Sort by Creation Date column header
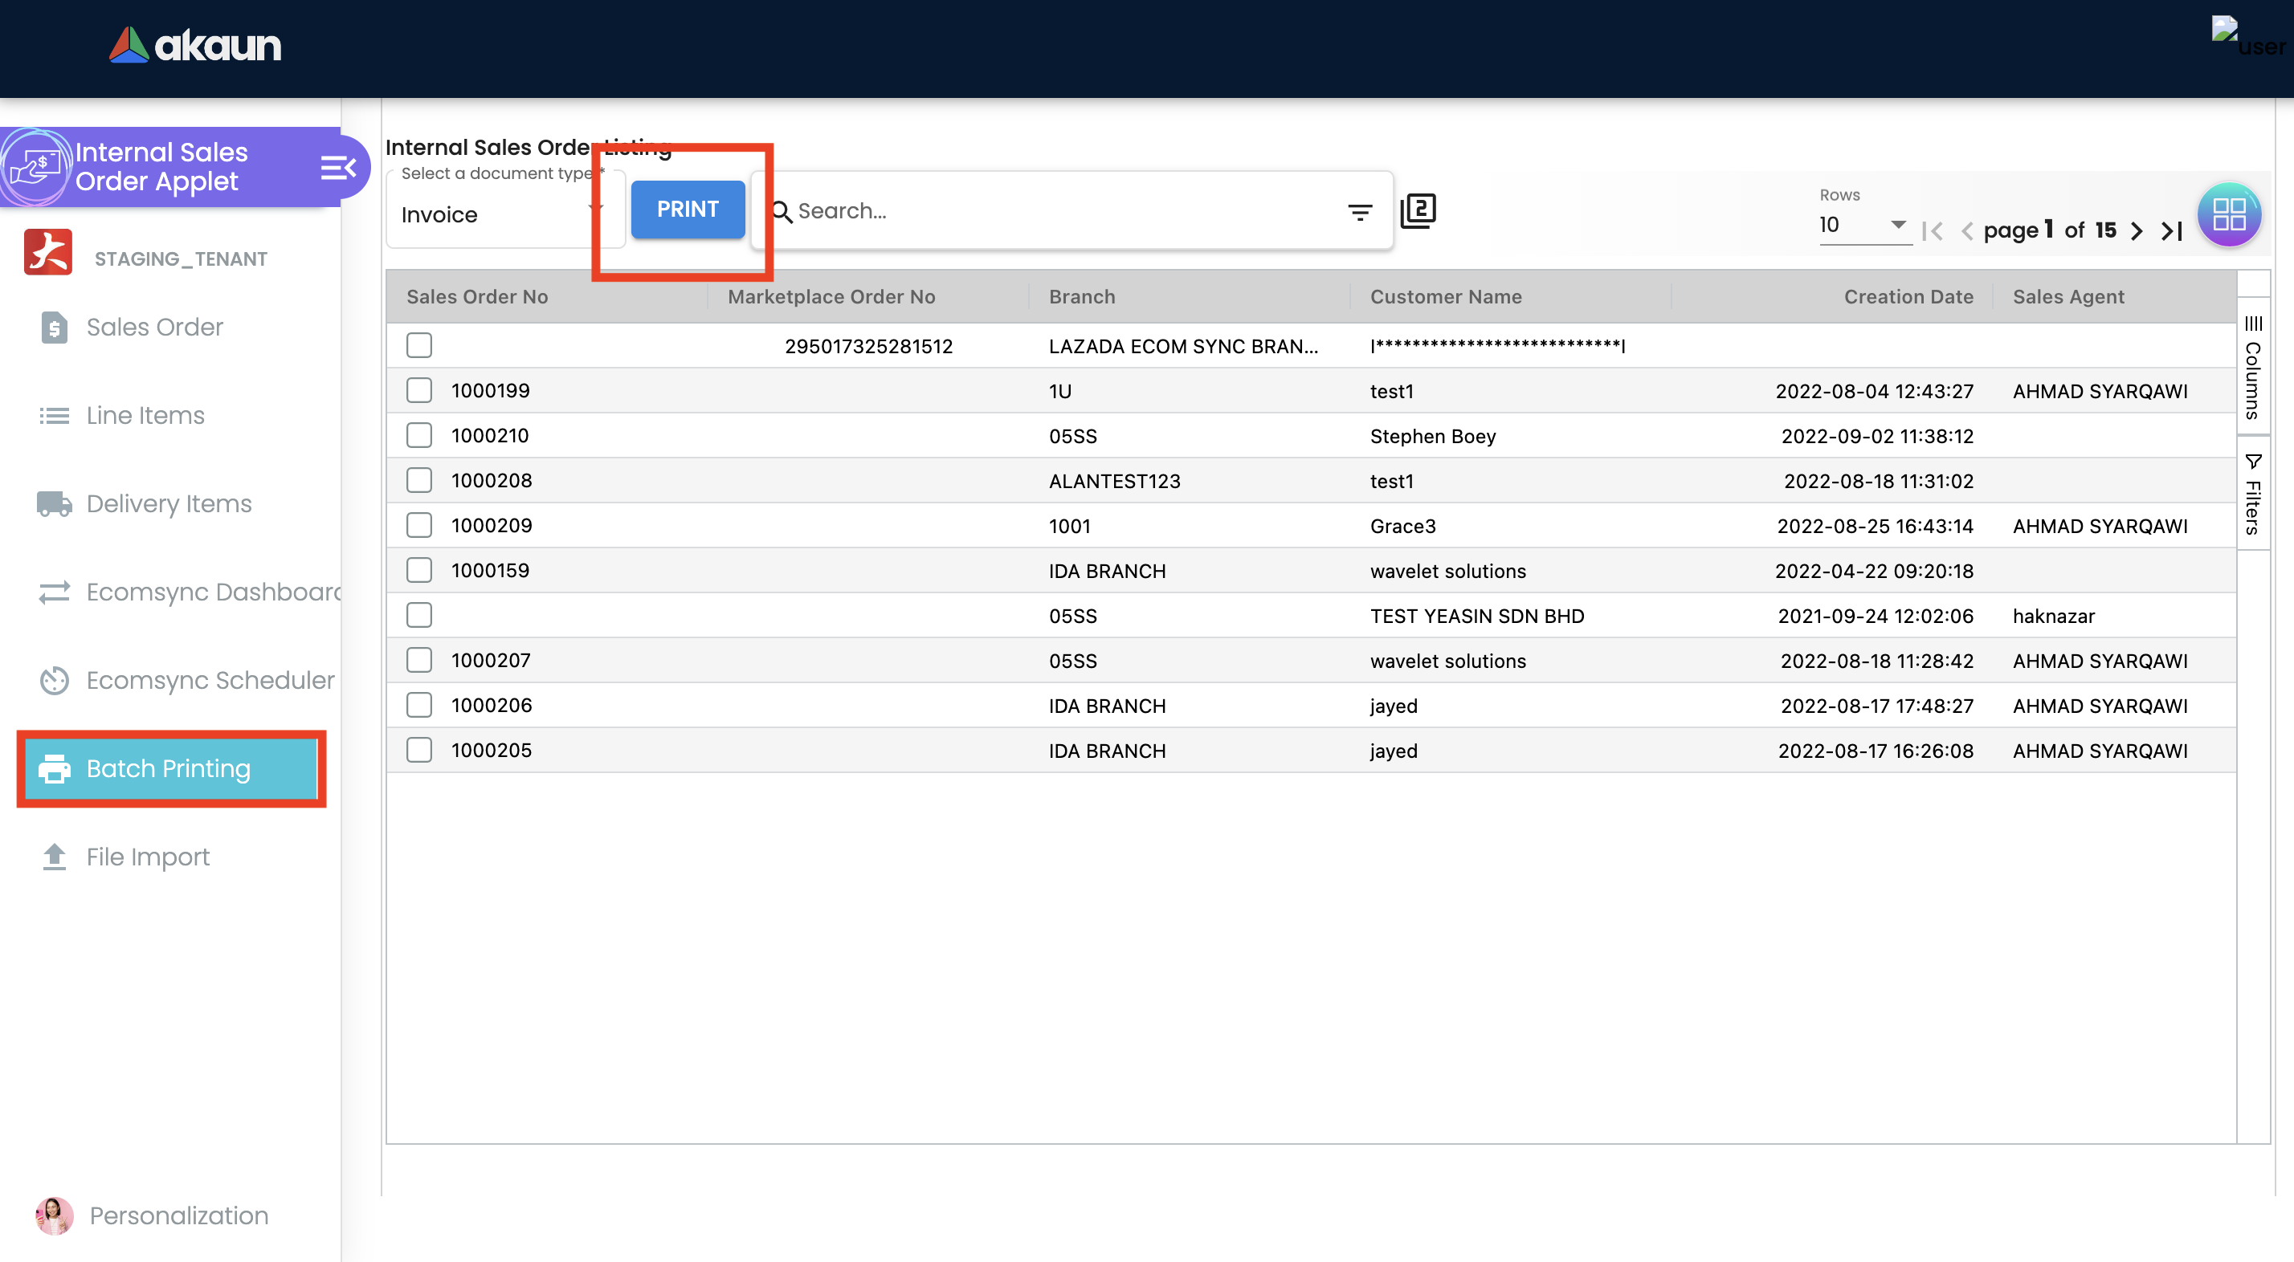Image resolution: width=2294 pixels, height=1262 pixels. (1908, 297)
